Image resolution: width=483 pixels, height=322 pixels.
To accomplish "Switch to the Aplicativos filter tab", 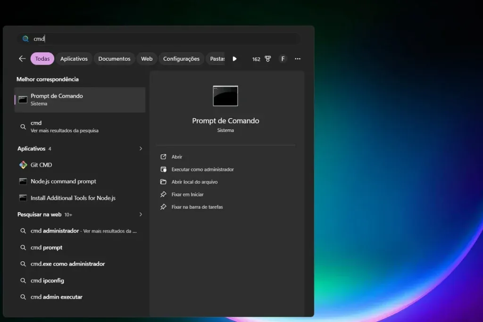I will tap(74, 59).
